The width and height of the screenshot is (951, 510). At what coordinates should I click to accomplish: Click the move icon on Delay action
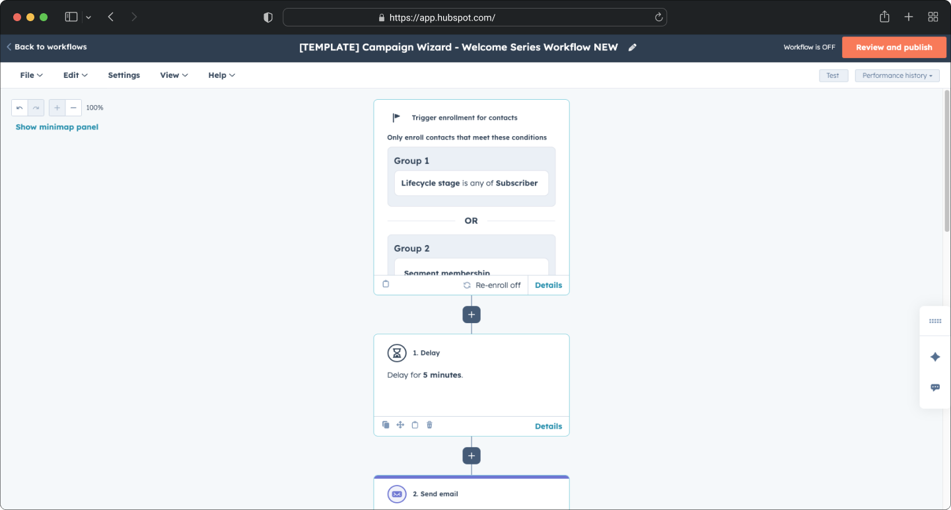pos(400,425)
